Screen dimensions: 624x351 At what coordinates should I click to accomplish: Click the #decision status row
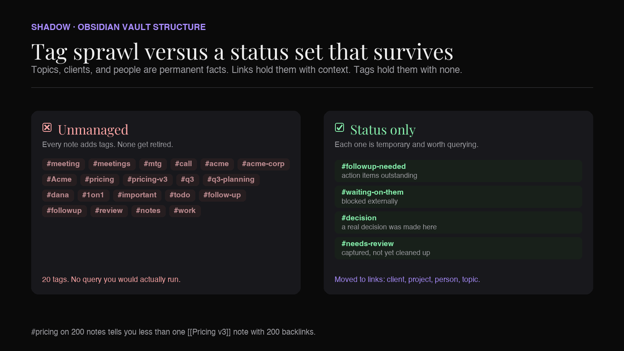tap(458, 222)
